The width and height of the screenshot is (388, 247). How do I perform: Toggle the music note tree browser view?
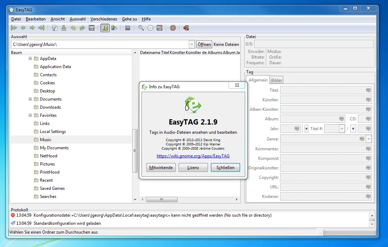[x=105, y=28]
